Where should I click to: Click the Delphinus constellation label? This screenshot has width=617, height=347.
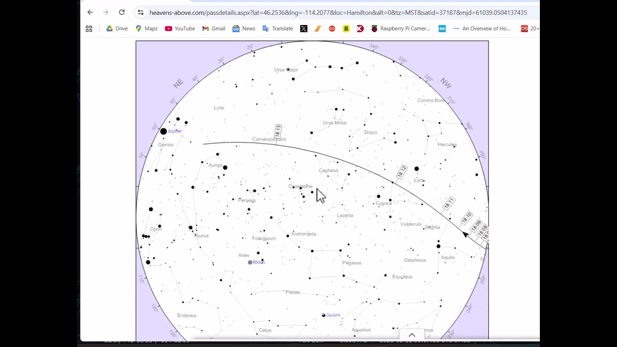pyautogui.click(x=415, y=260)
